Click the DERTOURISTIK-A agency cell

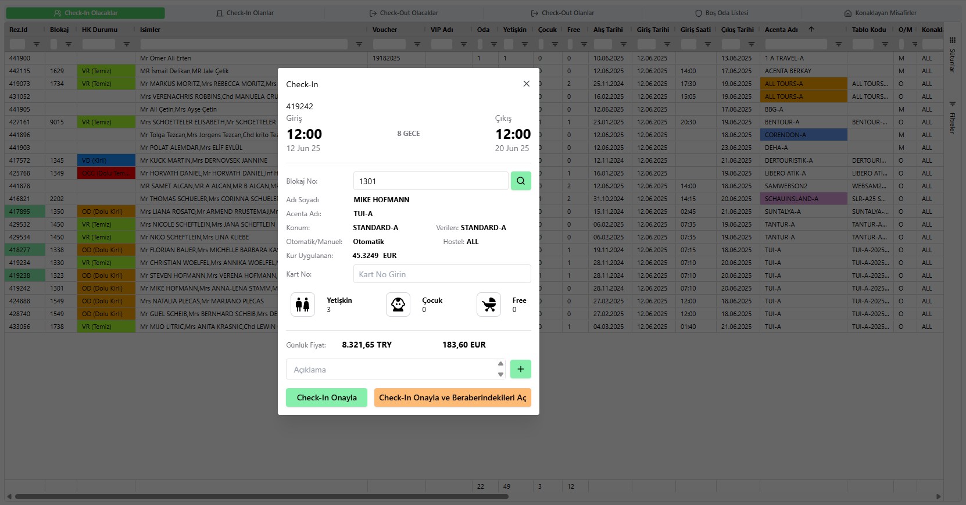click(803, 160)
